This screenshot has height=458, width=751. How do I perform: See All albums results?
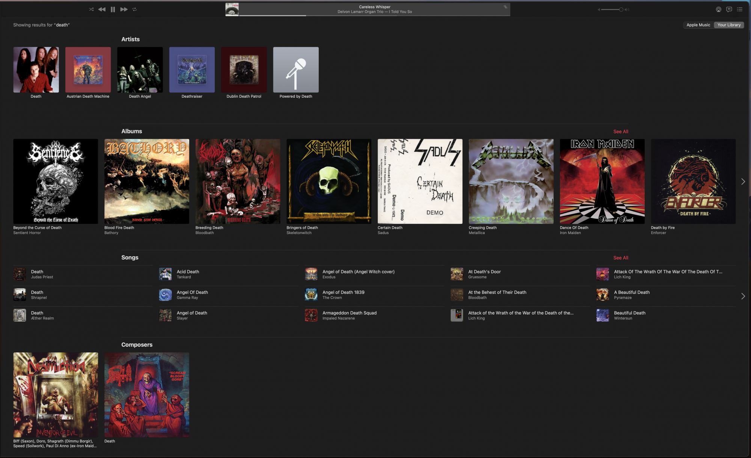(621, 132)
